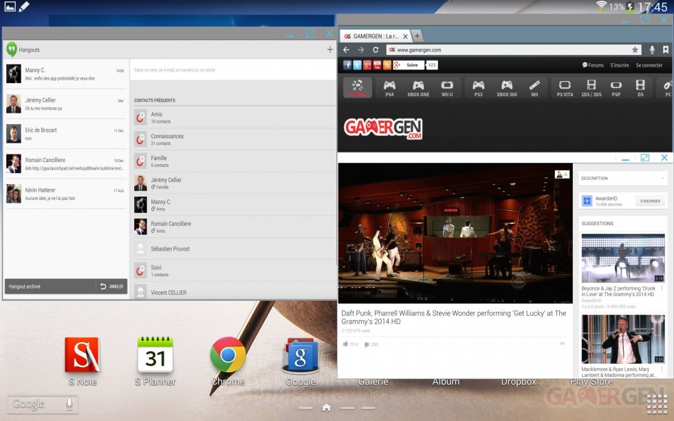Undo archive with Annuler button
674x421 pixels.
click(x=112, y=286)
